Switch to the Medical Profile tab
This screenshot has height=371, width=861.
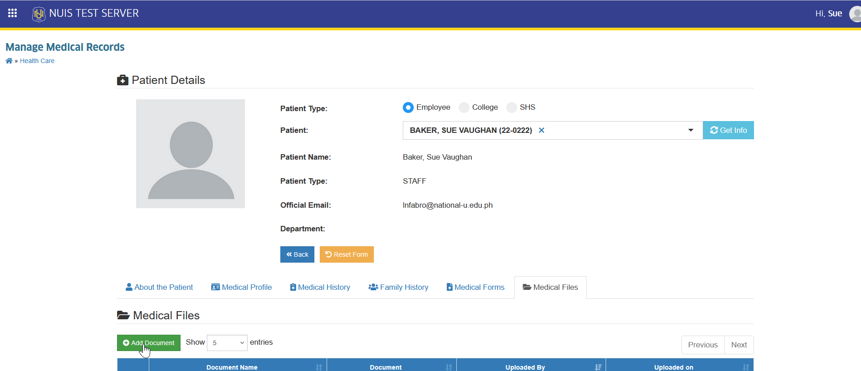tap(241, 287)
